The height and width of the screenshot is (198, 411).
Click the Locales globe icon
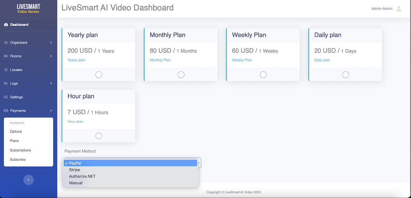pos(6,70)
